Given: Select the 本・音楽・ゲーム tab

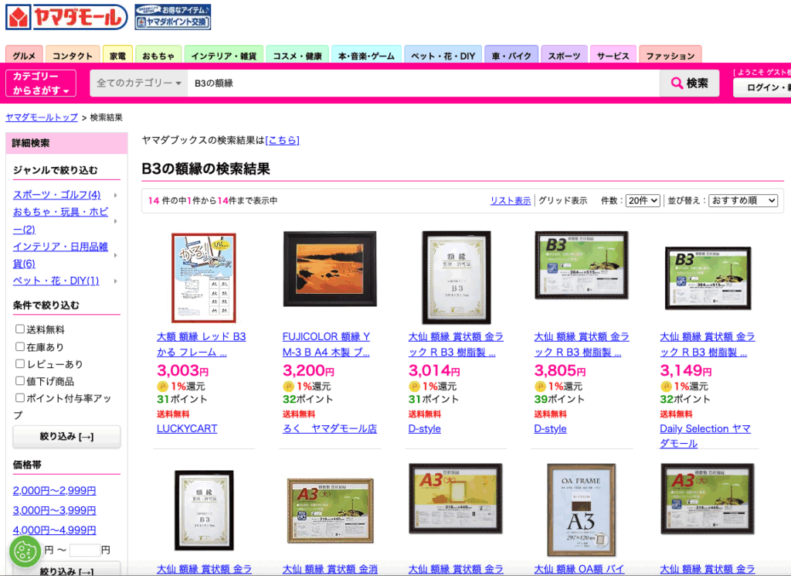Looking at the screenshot, I should pos(366,55).
